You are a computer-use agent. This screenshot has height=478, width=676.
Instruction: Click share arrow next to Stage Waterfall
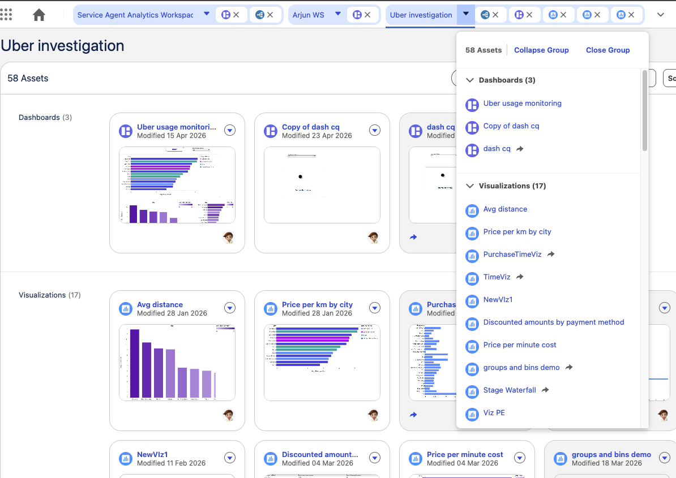point(545,390)
